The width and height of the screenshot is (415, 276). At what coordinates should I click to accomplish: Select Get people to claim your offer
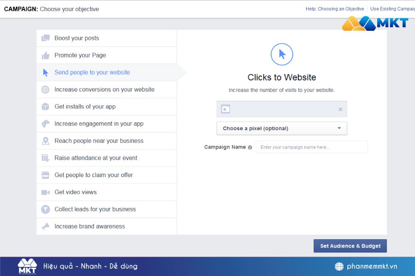(94, 175)
